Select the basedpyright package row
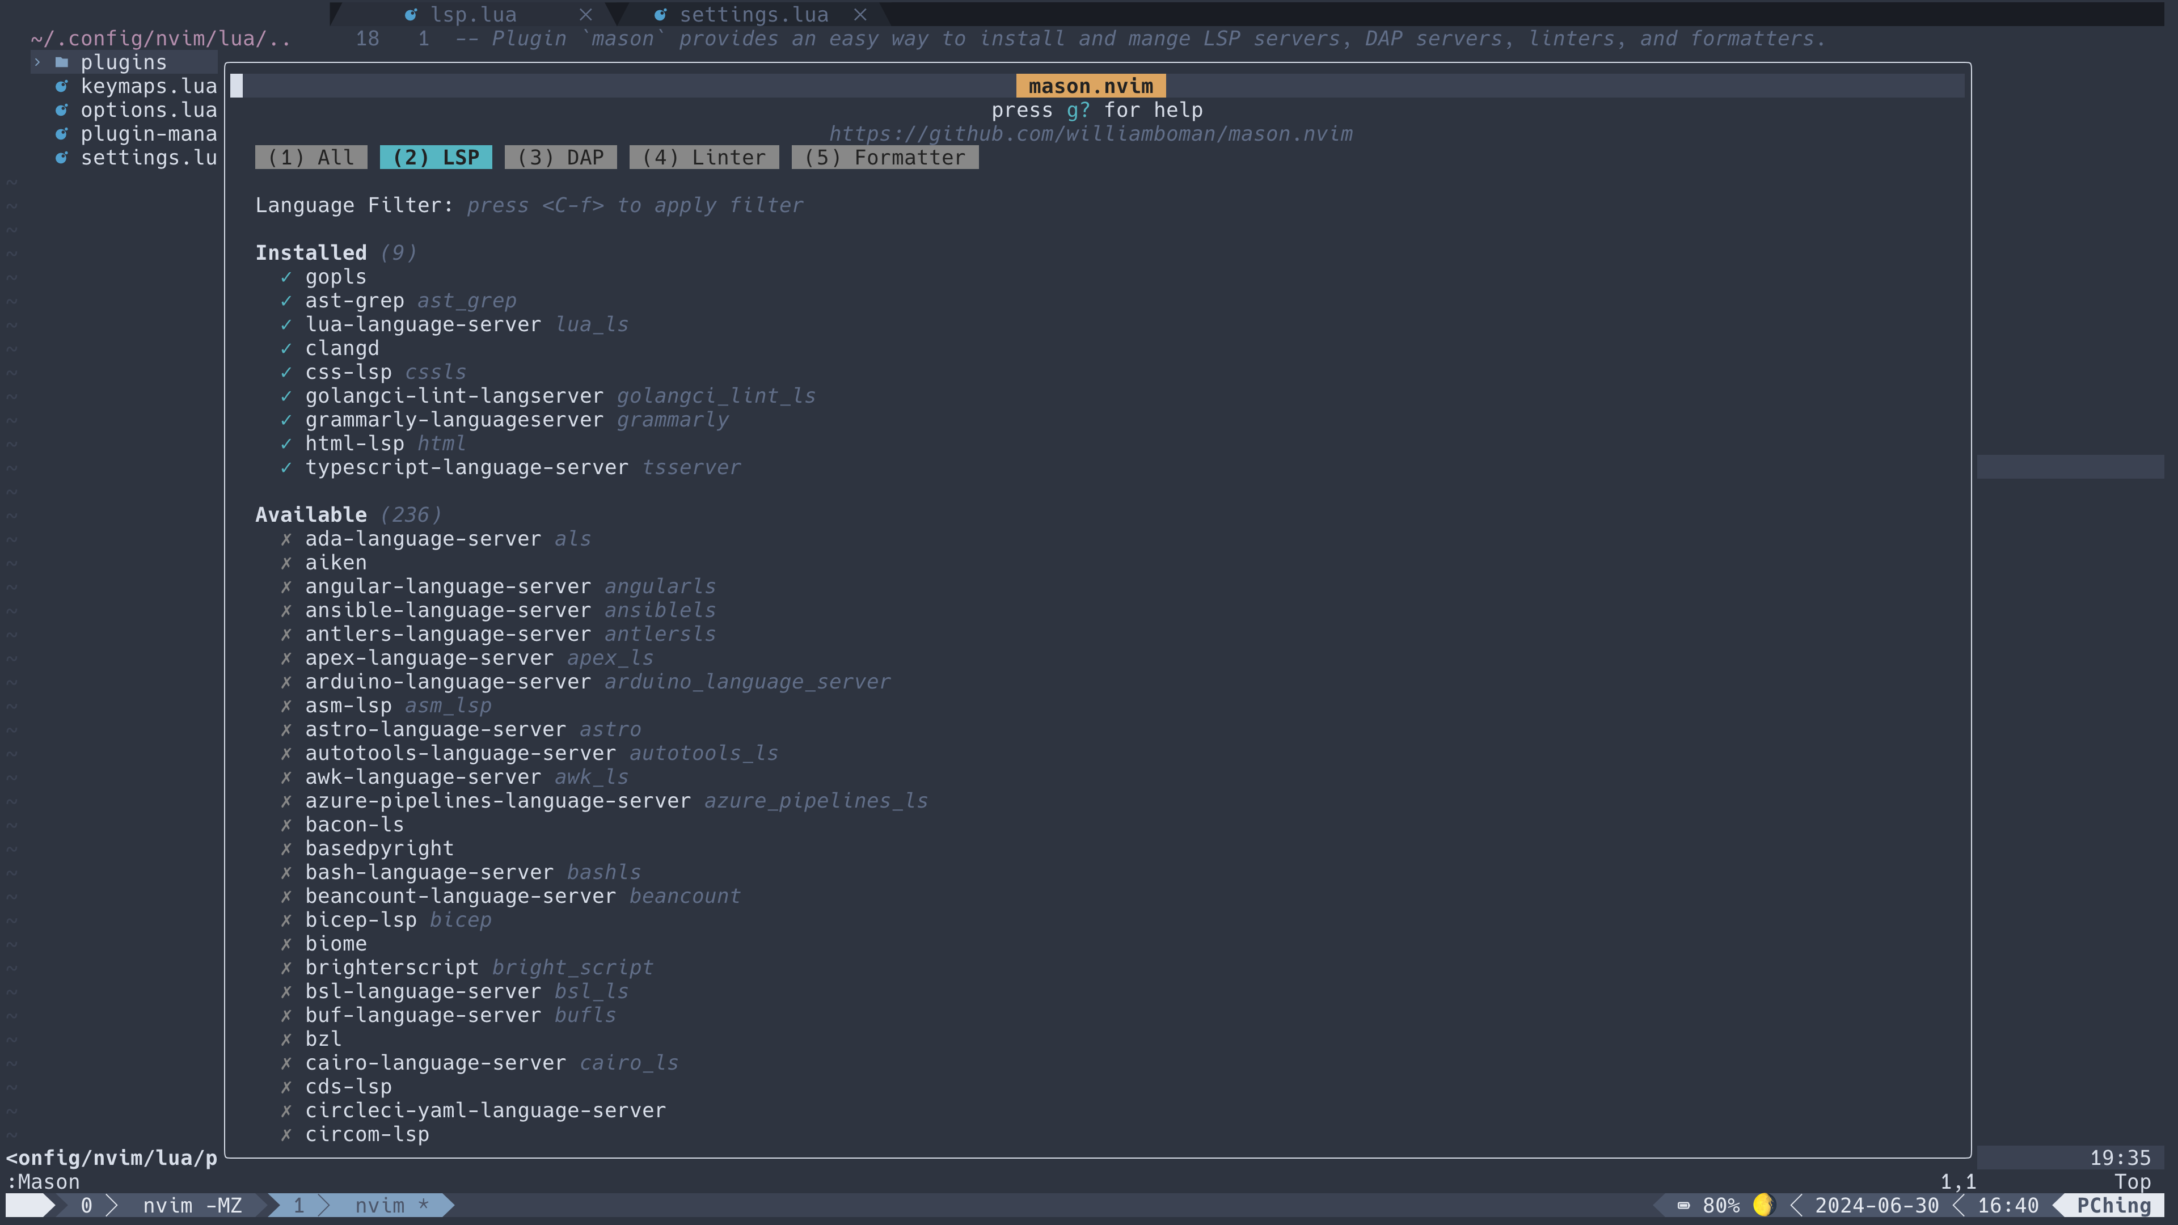2178x1225 pixels. click(379, 849)
